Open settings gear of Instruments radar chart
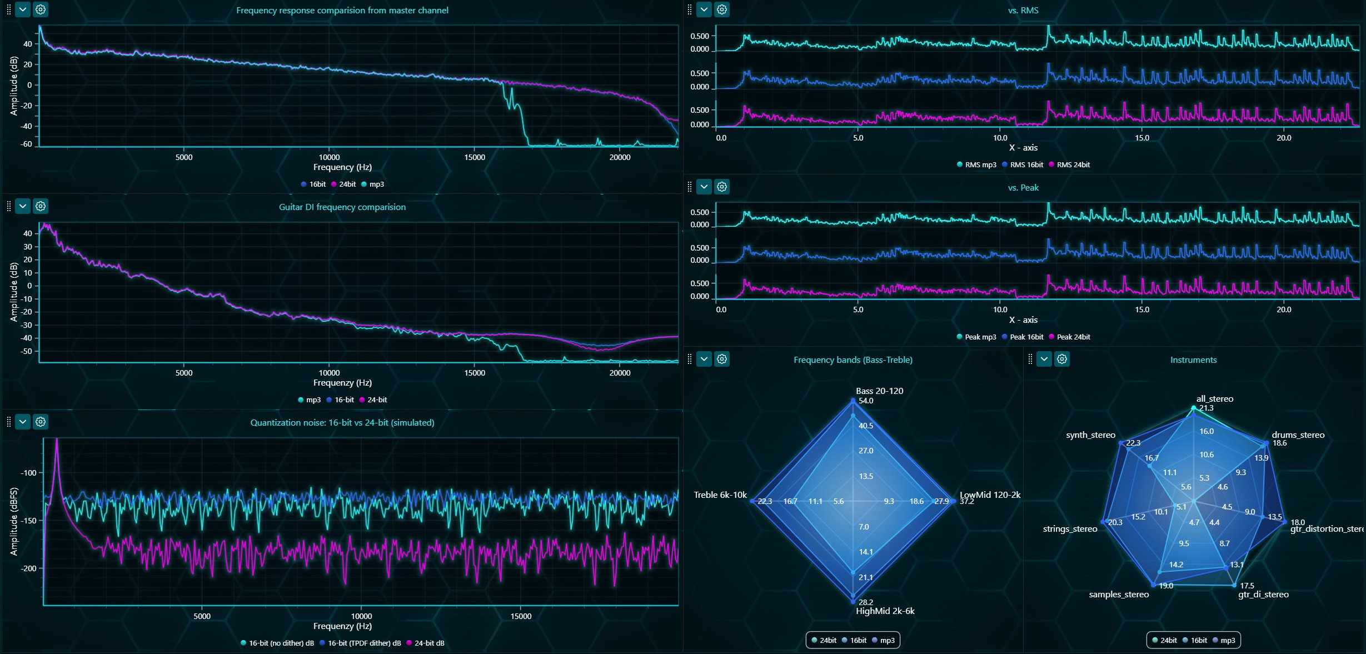Viewport: 1366px width, 654px height. tap(1062, 359)
